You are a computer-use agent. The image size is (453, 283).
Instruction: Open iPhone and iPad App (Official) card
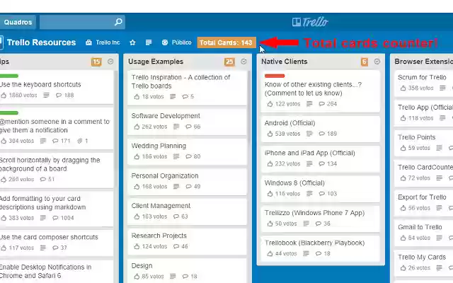click(320, 158)
